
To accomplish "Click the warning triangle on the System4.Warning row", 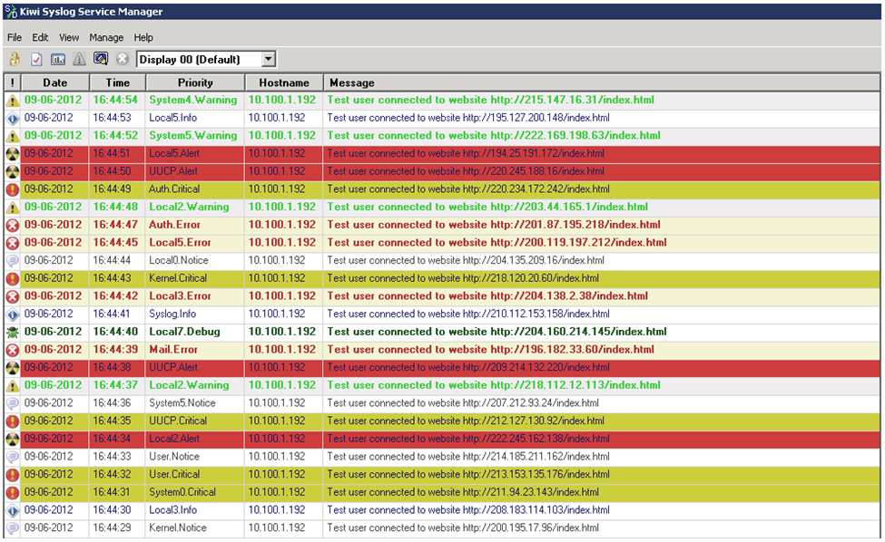I will tap(10, 100).
